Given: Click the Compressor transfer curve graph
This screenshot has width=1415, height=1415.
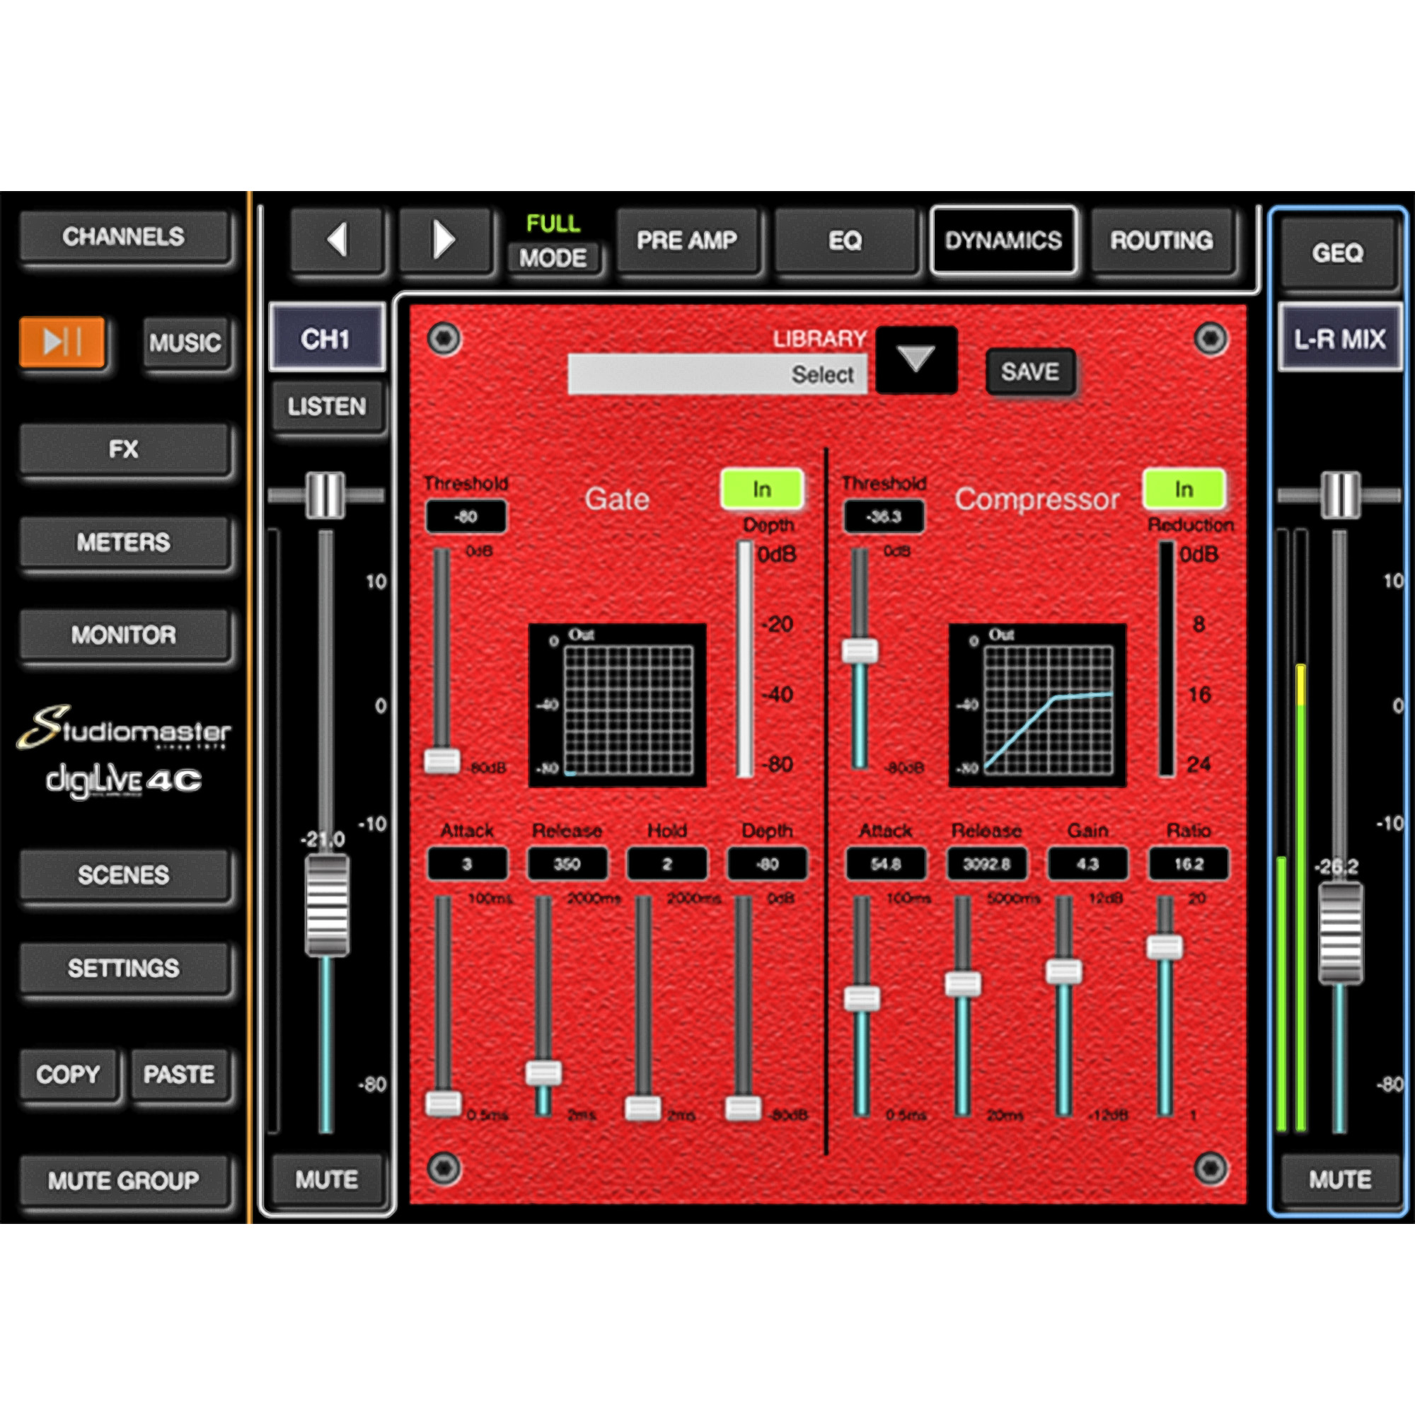Looking at the screenshot, I should 1037,705.
